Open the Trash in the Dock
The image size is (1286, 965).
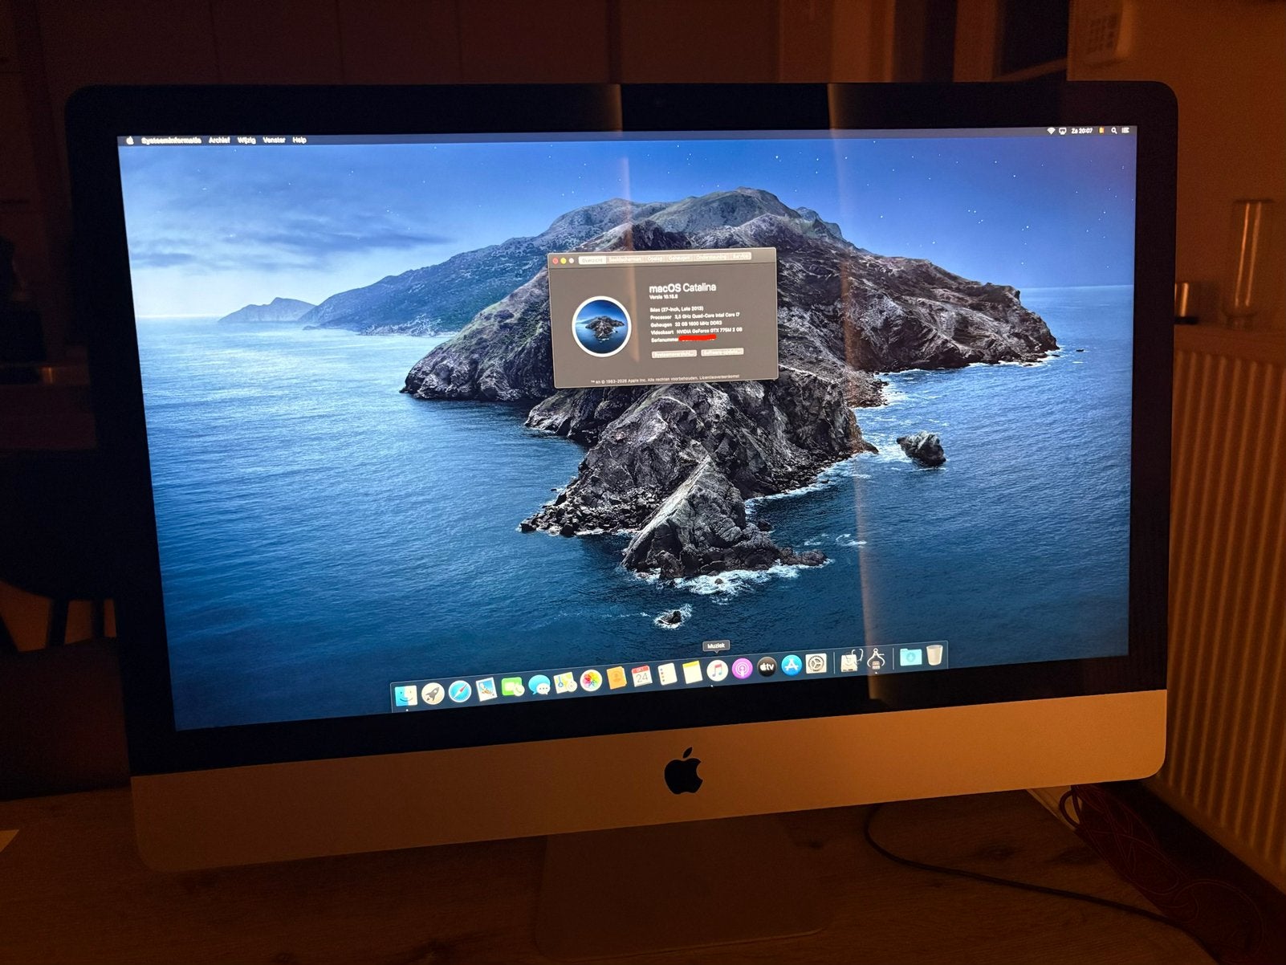(934, 655)
